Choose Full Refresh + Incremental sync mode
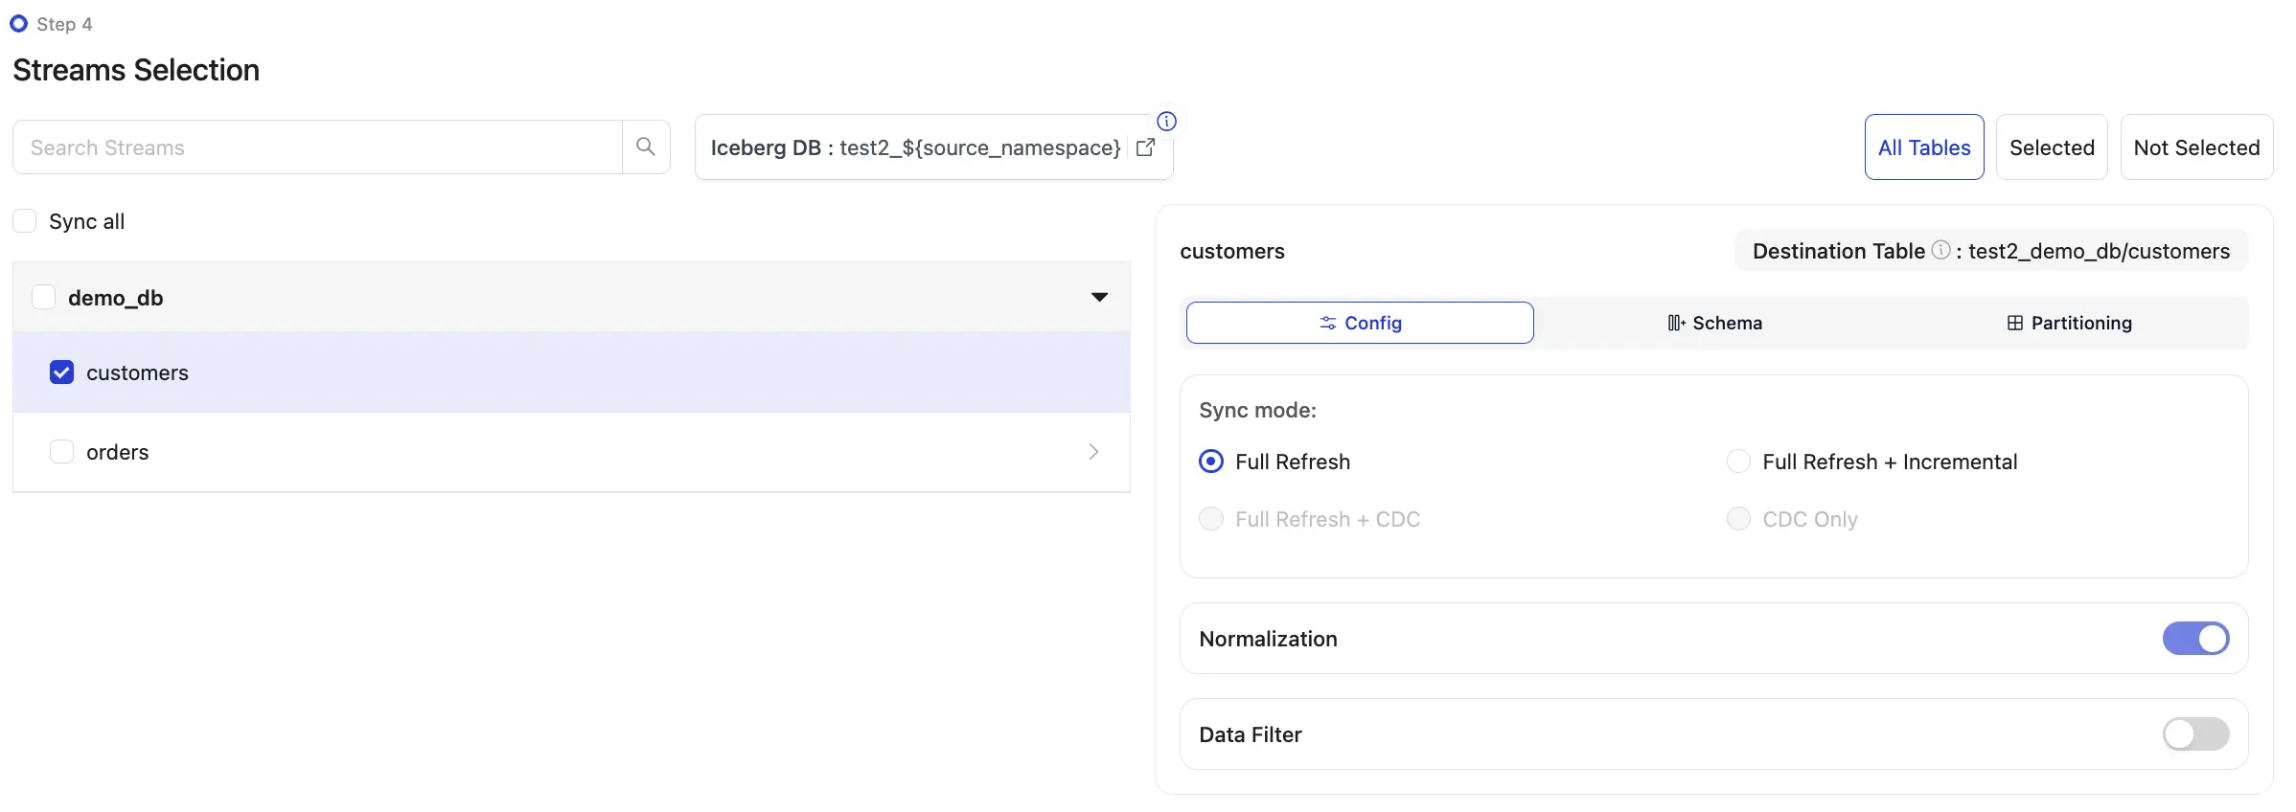This screenshot has width=2296, height=812. coord(1738,462)
